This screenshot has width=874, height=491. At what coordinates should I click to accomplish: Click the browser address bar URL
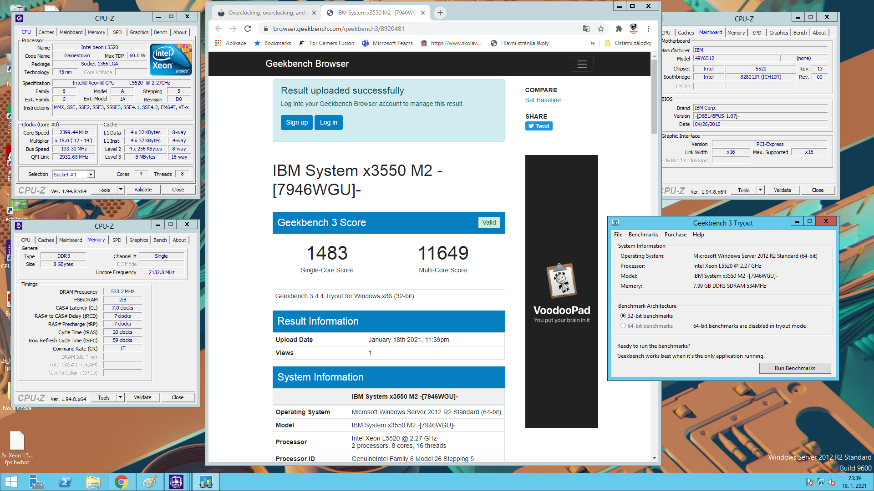coord(339,29)
